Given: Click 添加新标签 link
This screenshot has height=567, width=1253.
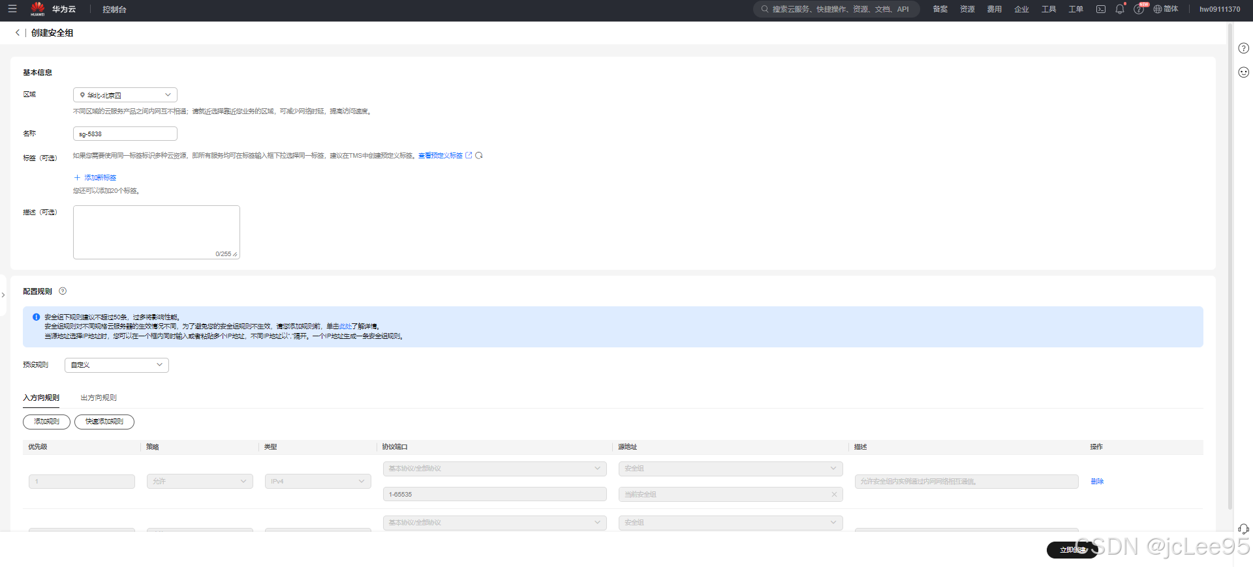Looking at the screenshot, I should (100, 178).
